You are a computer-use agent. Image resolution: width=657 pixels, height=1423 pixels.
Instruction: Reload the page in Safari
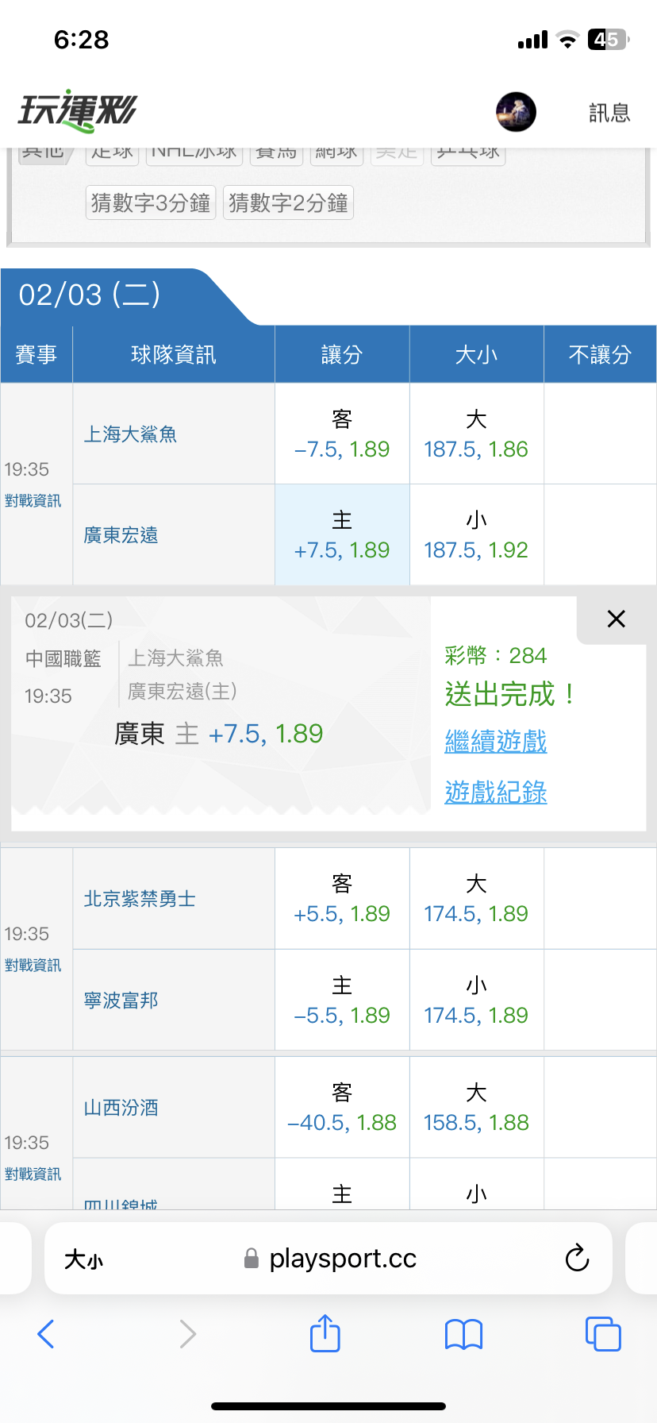(577, 1258)
